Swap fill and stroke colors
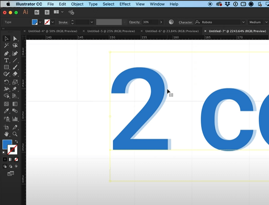This screenshot has width=269, height=205. [15, 141]
